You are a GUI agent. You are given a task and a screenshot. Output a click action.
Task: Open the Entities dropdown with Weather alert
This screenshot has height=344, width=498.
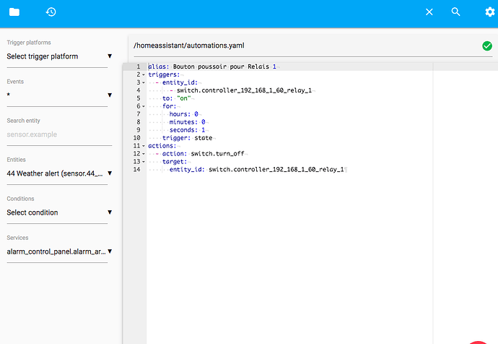pyautogui.click(x=59, y=173)
